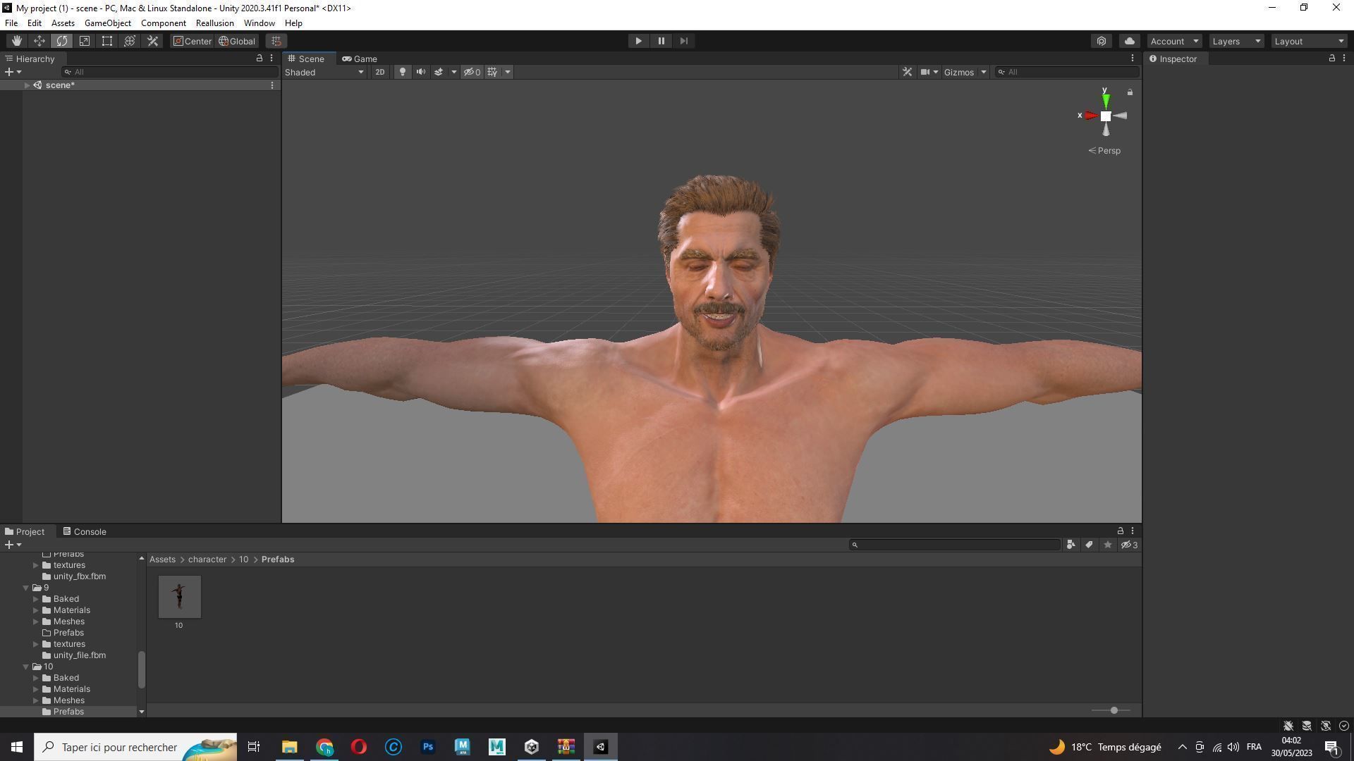
Task: Click the Play button
Action: (638, 41)
